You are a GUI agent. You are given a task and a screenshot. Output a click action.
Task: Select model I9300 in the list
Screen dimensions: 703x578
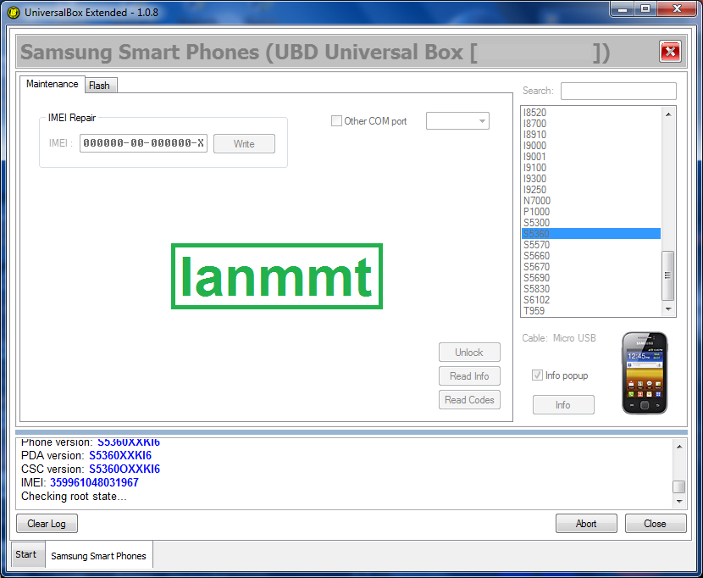(x=591, y=179)
